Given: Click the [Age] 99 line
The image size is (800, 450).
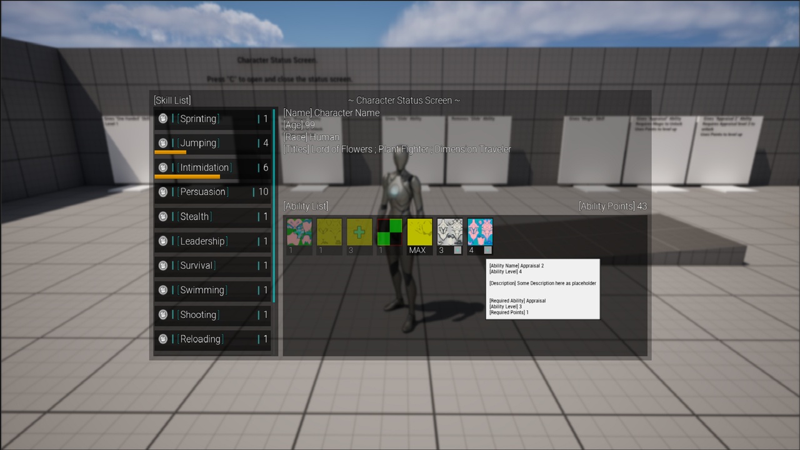Looking at the screenshot, I should [299, 125].
